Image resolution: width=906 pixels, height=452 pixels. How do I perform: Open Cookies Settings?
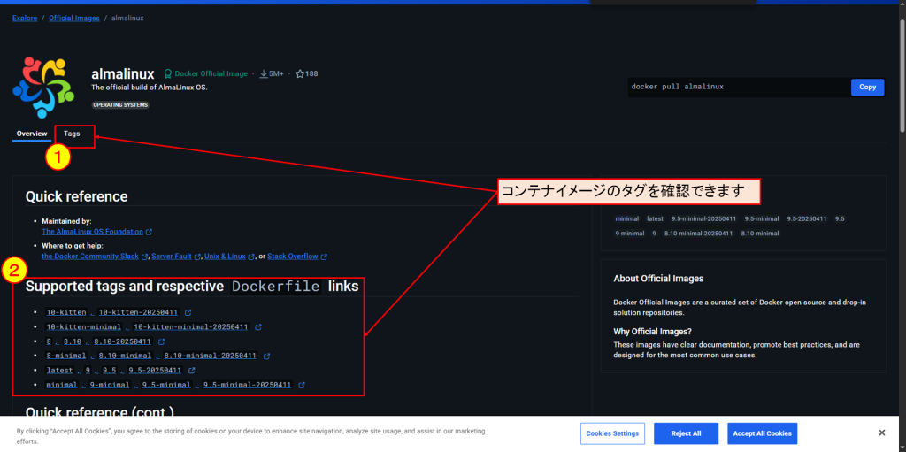coord(612,433)
